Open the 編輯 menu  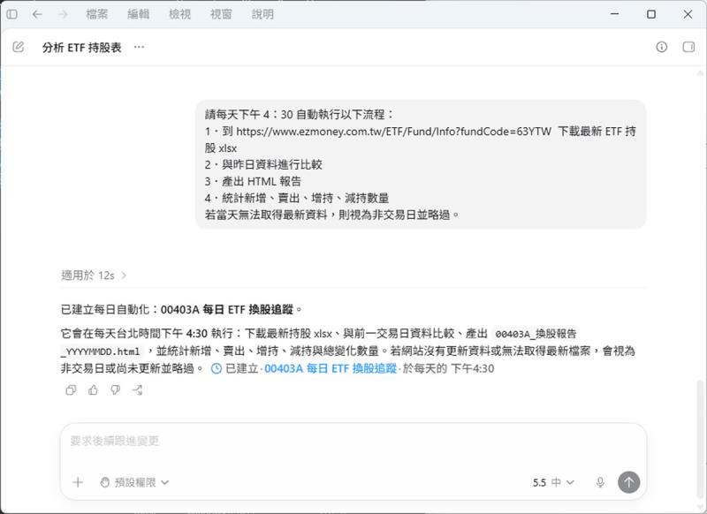point(139,14)
